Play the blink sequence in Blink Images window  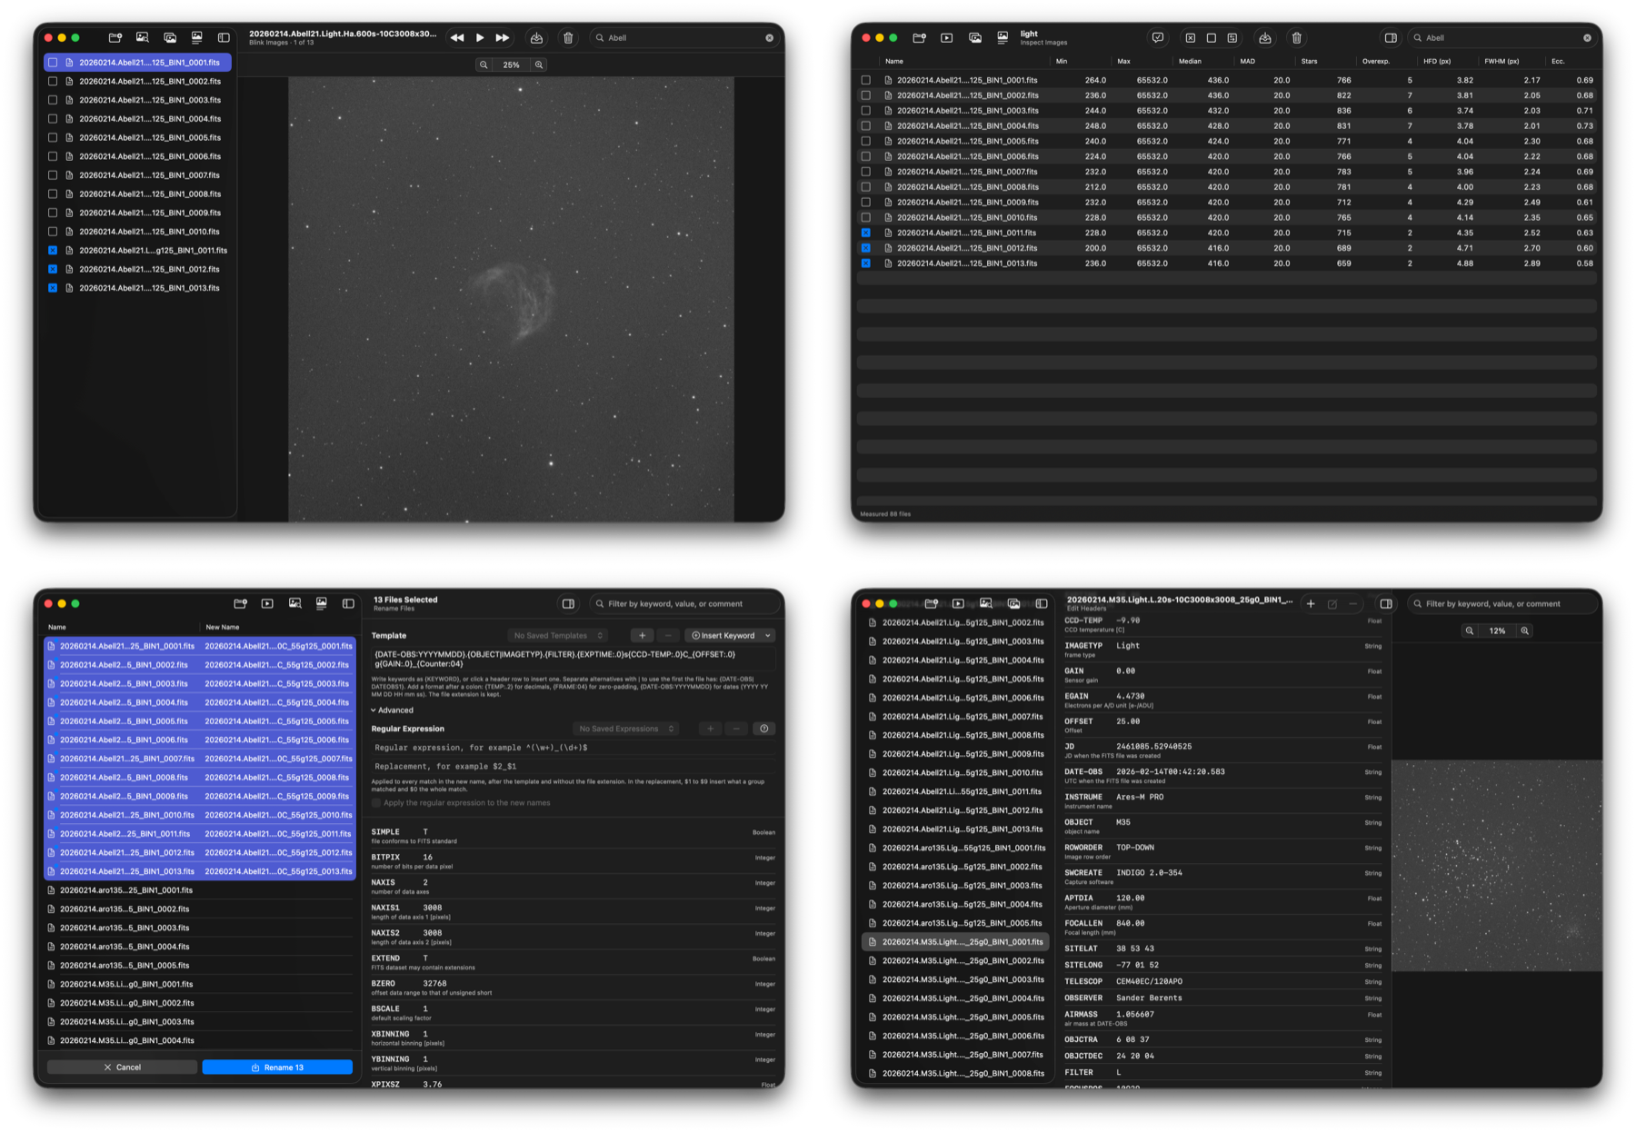(480, 38)
